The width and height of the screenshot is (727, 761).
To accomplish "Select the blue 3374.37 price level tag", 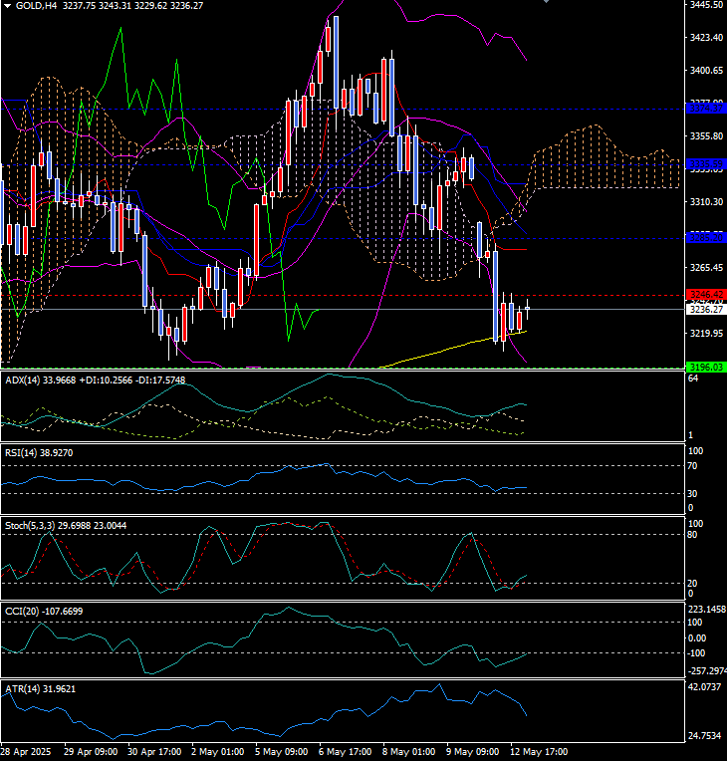I will pyautogui.click(x=706, y=109).
